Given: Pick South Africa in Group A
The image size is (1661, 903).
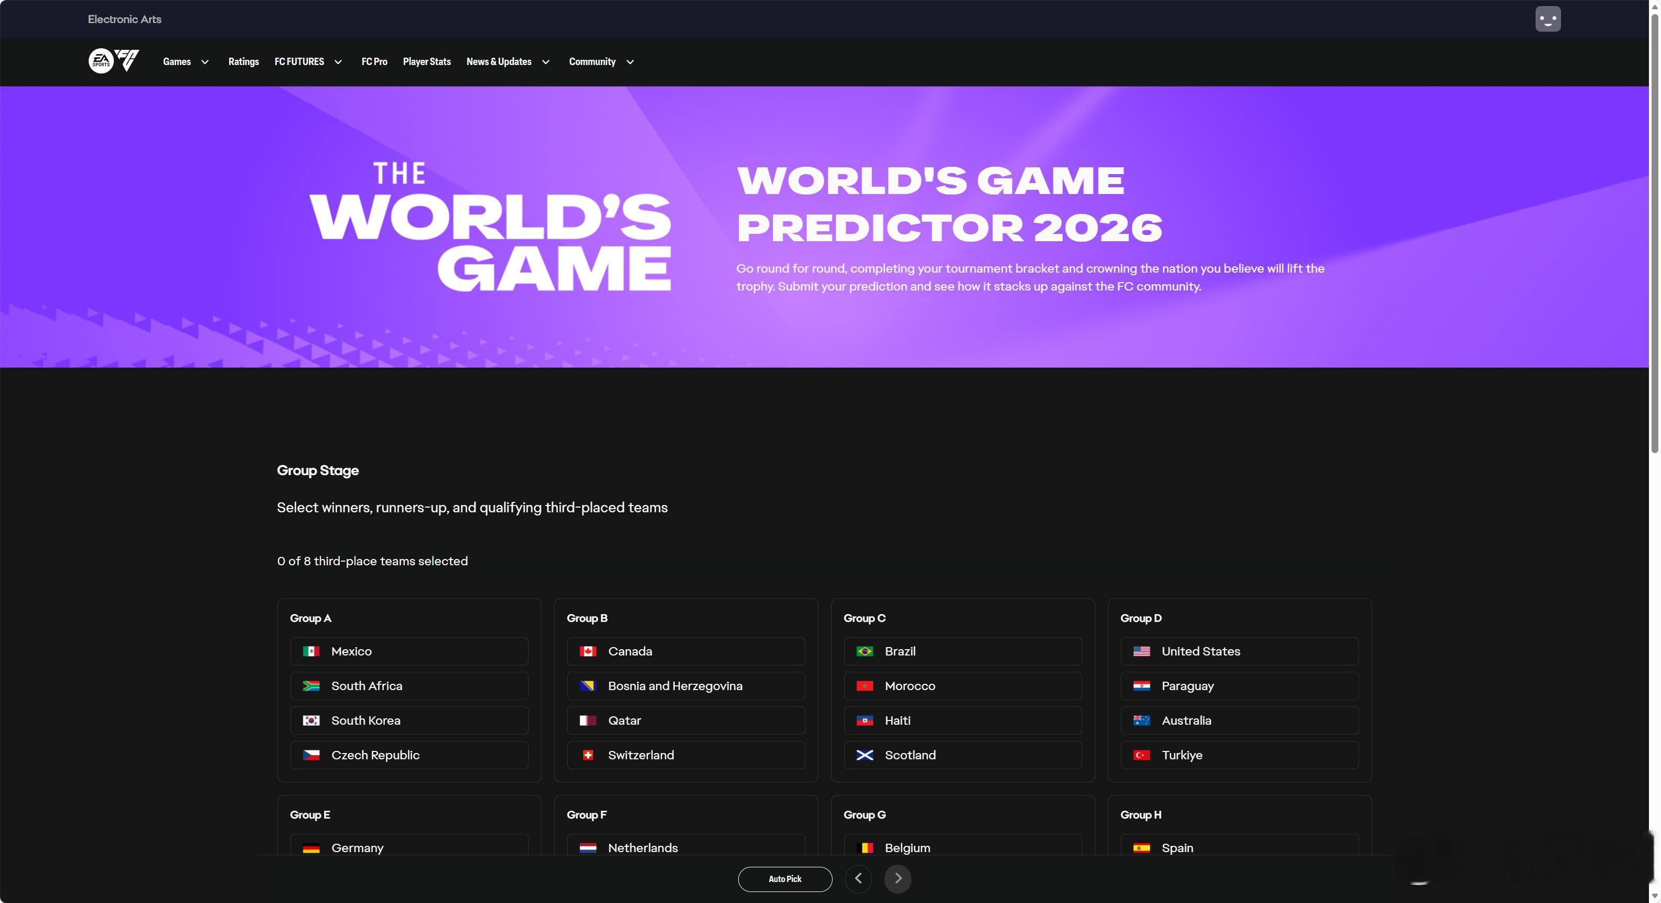Looking at the screenshot, I should [409, 686].
